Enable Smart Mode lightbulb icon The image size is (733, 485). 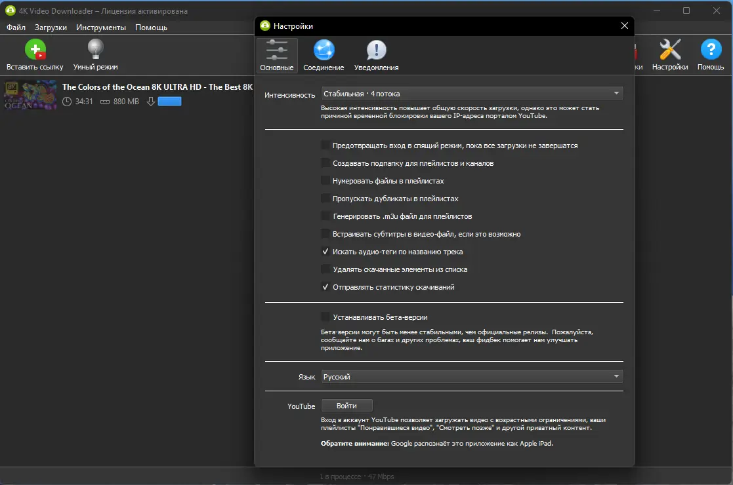click(x=95, y=49)
